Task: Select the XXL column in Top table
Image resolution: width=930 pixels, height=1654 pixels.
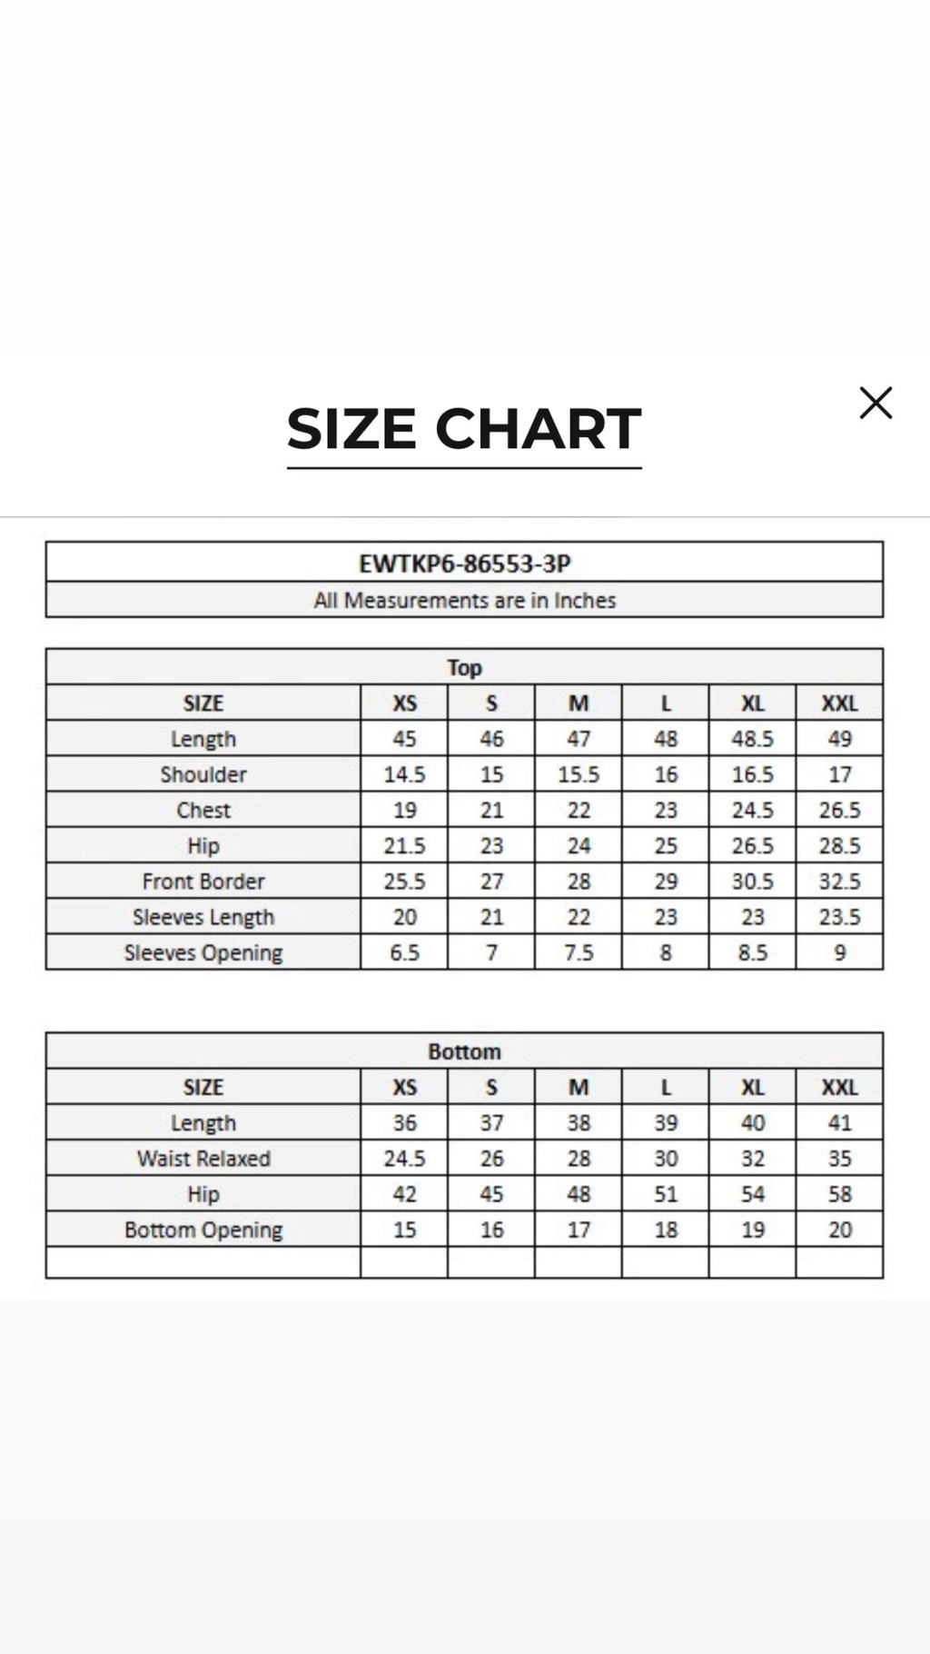Action: pyautogui.click(x=839, y=703)
